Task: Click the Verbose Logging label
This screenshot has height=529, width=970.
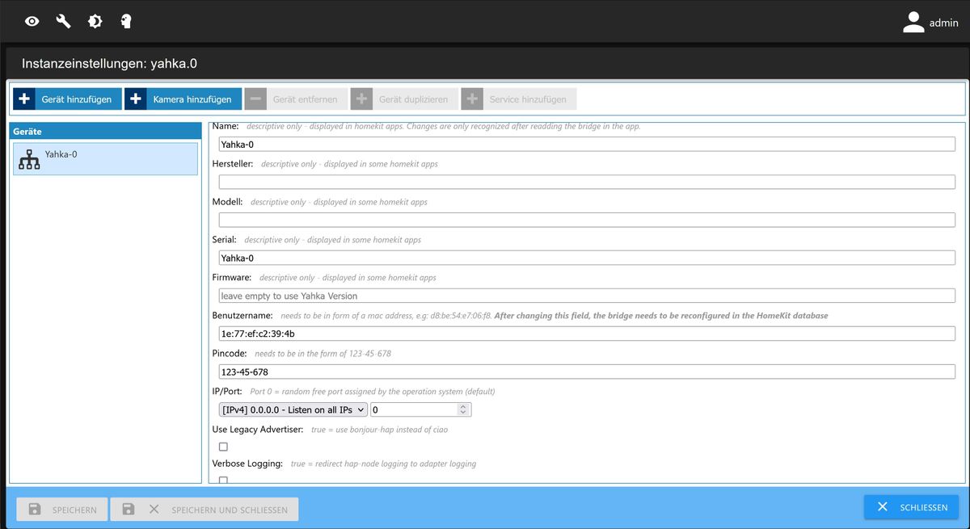Action: click(247, 464)
